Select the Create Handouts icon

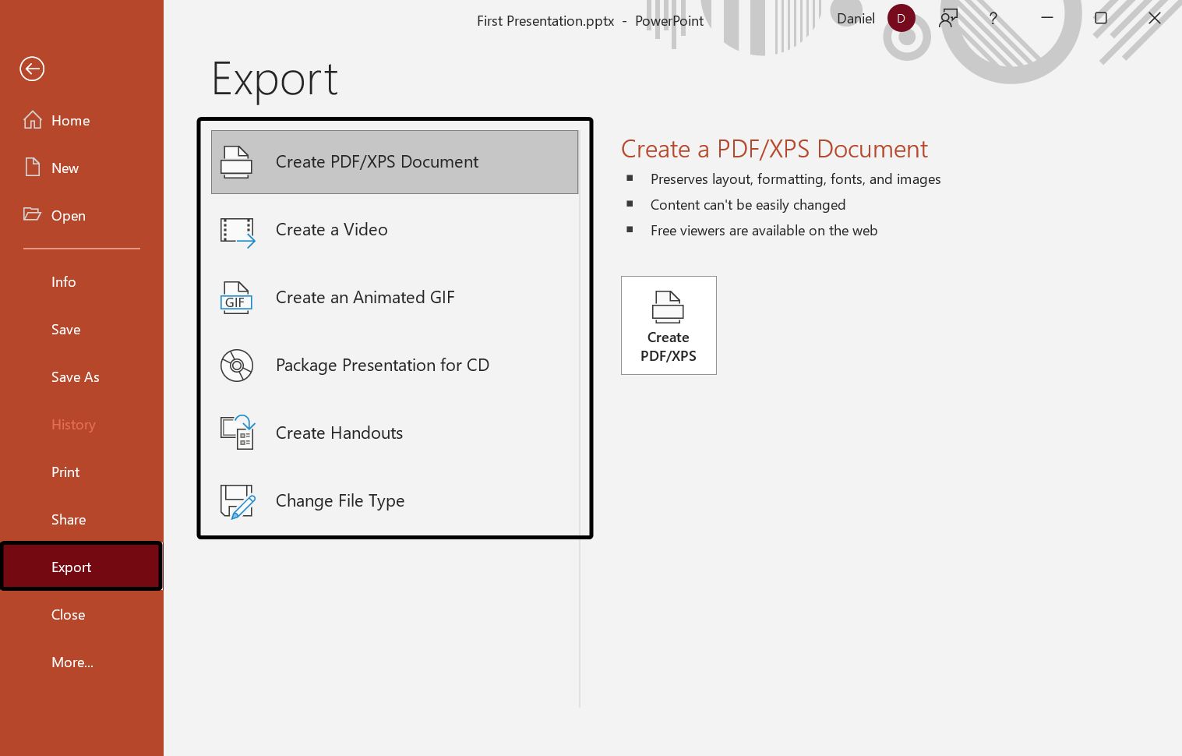click(x=237, y=433)
